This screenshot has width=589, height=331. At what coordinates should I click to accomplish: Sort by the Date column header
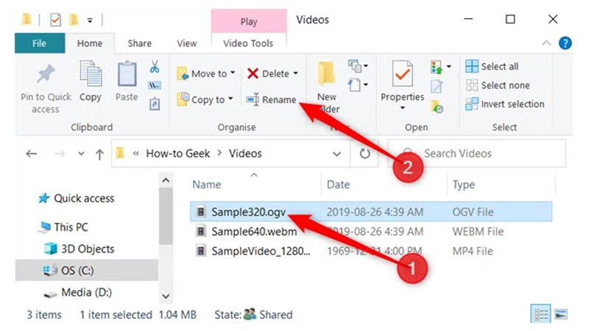pyautogui.click(x=338, y=185)
